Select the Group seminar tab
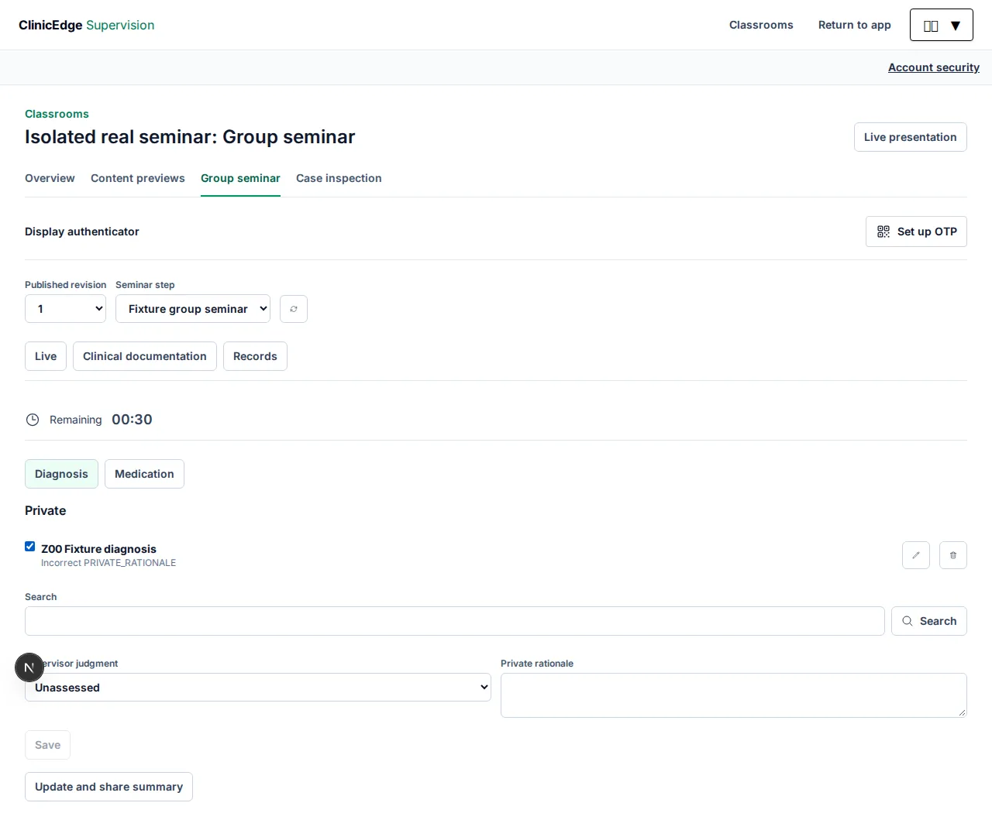Screen dimensions: 992x820 (x=240, y=178)
